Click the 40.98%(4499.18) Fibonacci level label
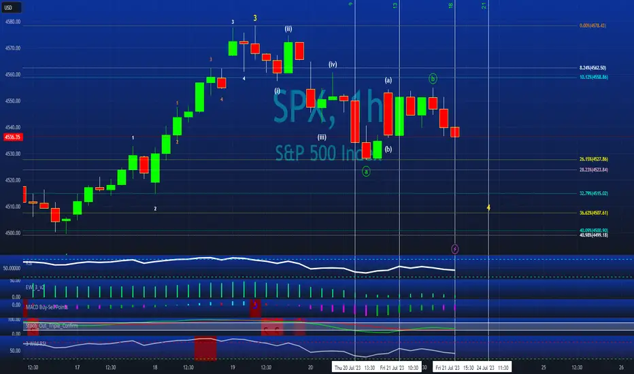The height and width of the screenshot is (374, 634). point(594,235)
